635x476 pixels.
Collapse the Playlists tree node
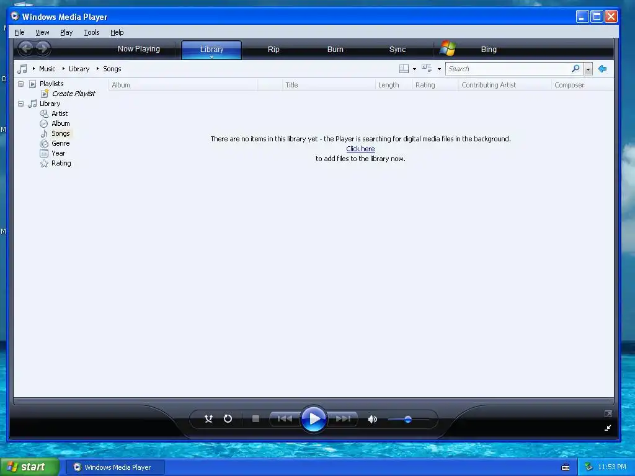20,84
